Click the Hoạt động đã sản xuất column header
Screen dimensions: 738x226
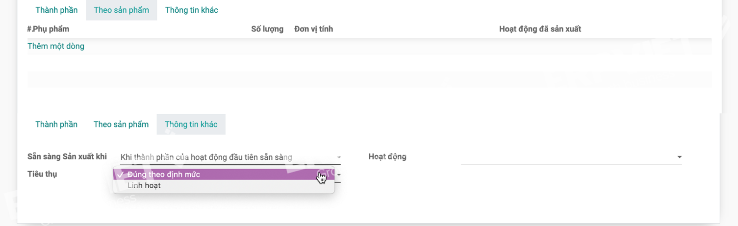pos(540,29)
